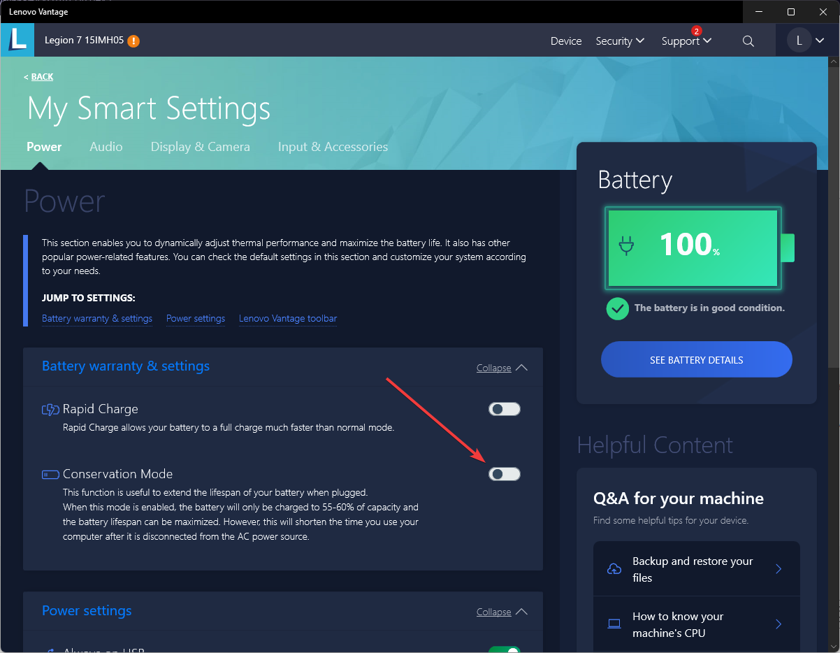
Task: Click the red Support notification badge
Action: coord(696,31)
